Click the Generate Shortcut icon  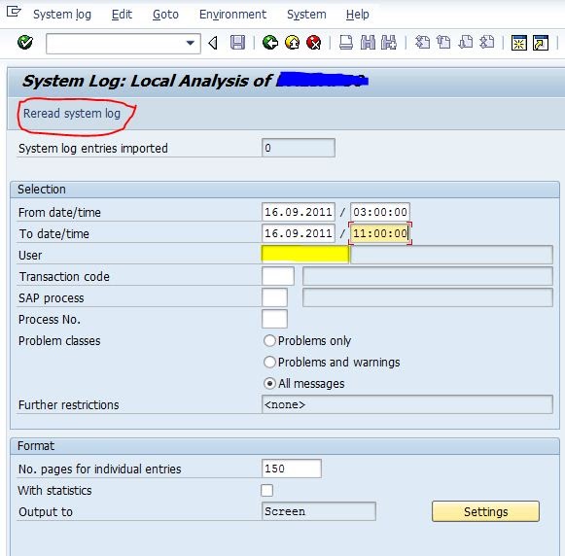pos(541,43)
